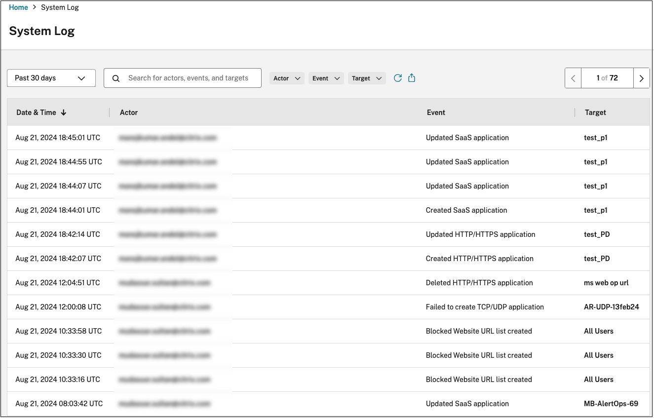
Task: Click the search magnifier icon
Action: pyautogui.click(x=116, y=78)
